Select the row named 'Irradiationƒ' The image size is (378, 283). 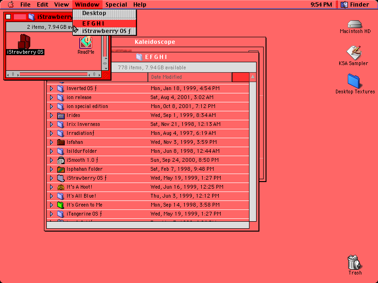coord(148,133)
